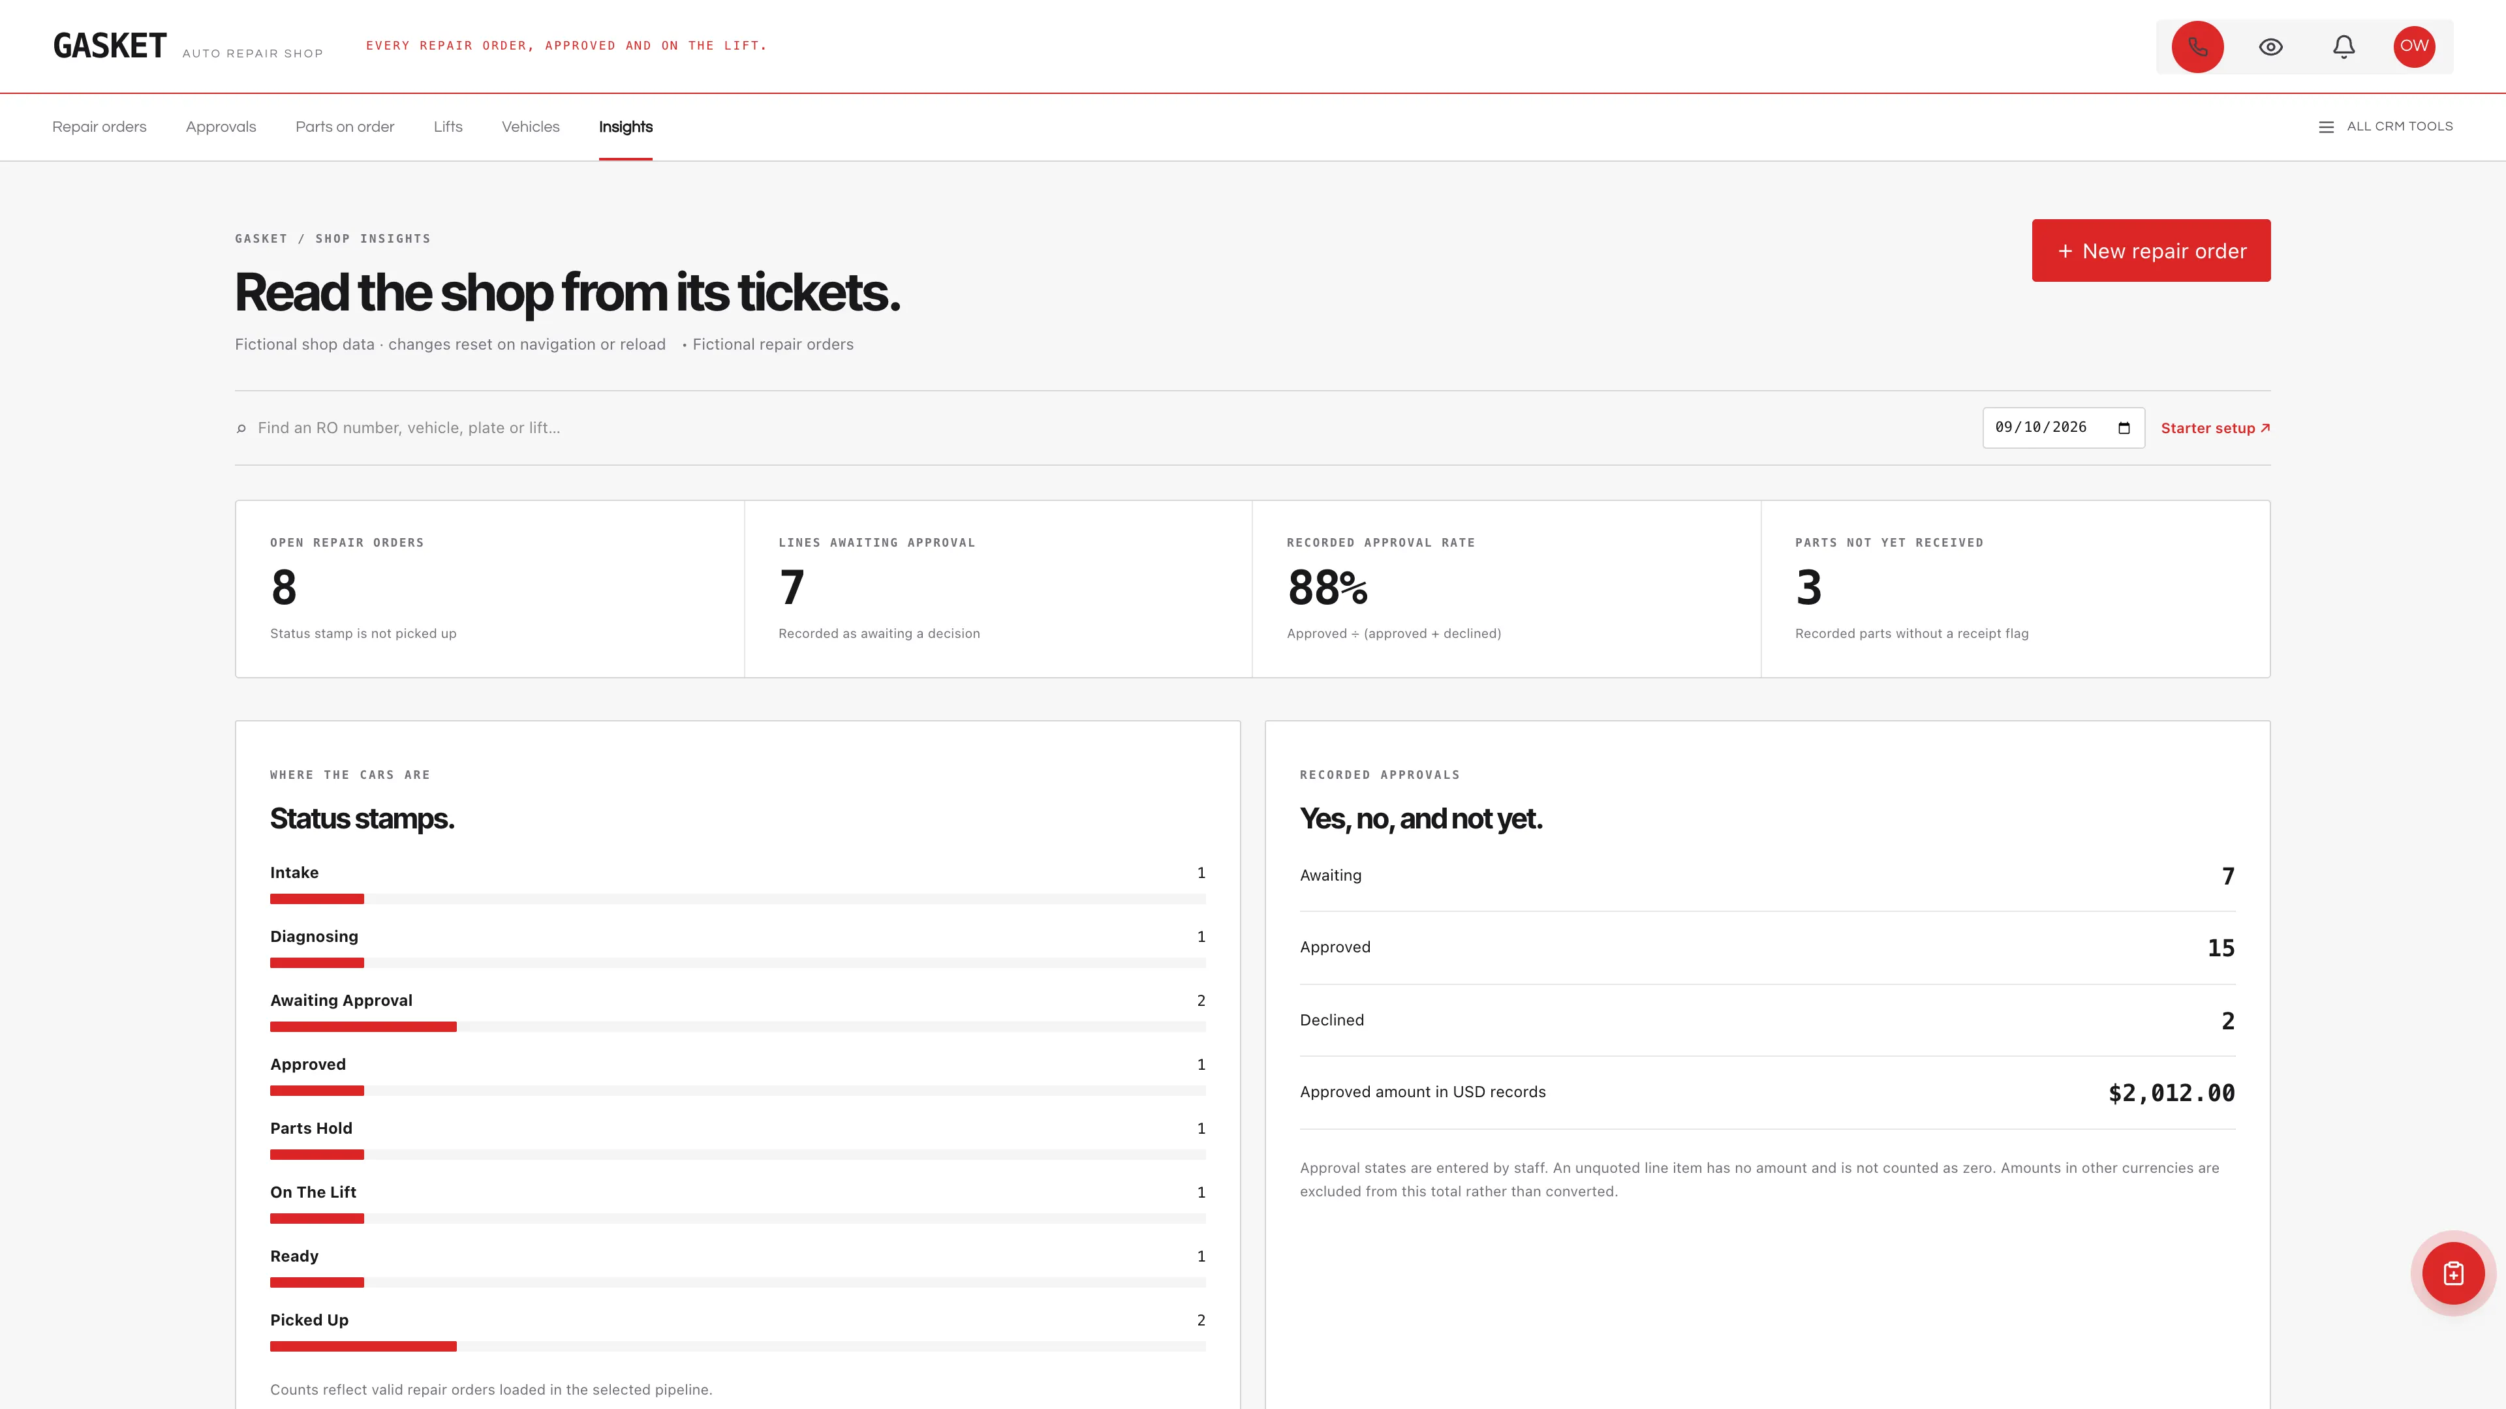
Task: Click the Awaiting Approval status progress bar
Action: [x=737, y=1027]
